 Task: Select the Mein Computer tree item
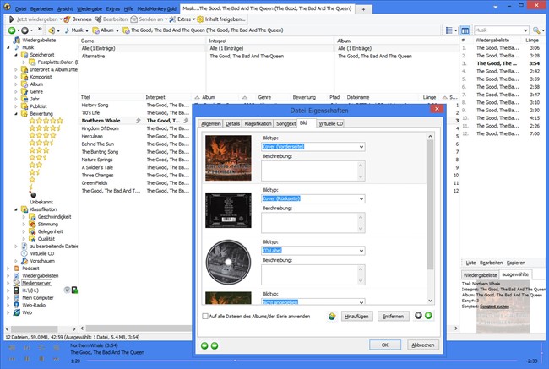pyautogui.click(x=38, y=297)
